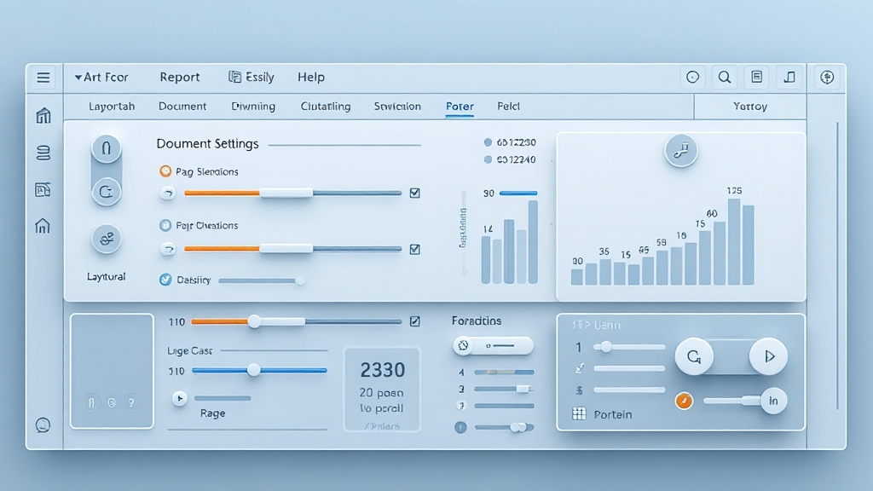The height and width of the screenshot is (491, 873).
Task: Open the hamburger menu in top-left corner
Action: [43, 78]
